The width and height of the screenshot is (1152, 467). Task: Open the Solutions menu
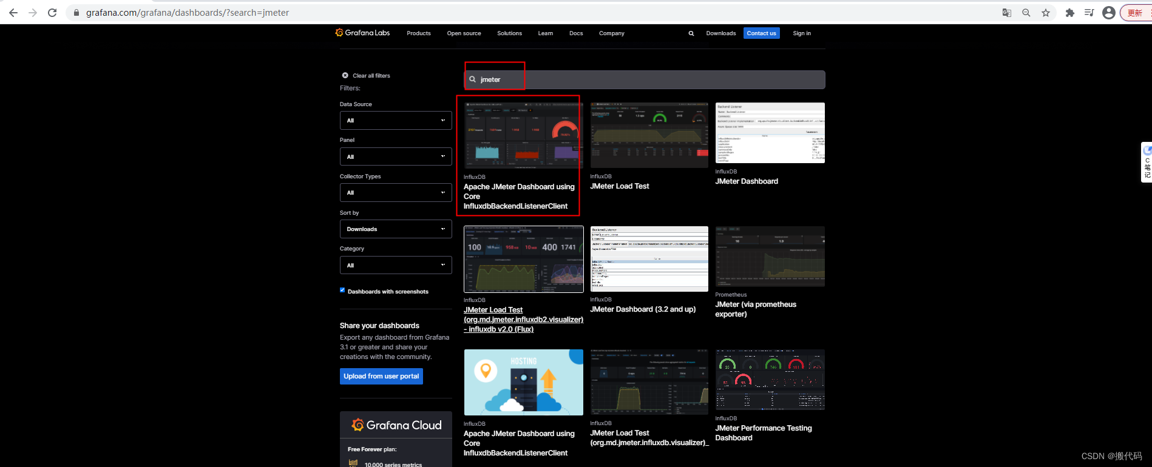point(509,33)
